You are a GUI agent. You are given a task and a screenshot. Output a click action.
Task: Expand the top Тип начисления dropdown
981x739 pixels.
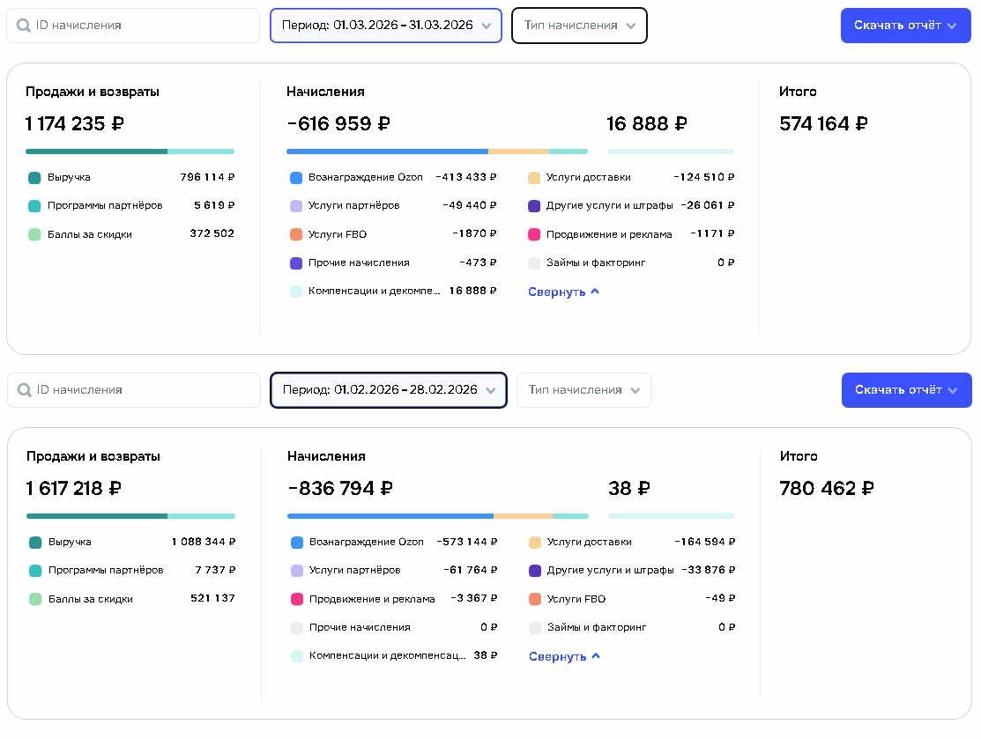[x=579, y=26]
